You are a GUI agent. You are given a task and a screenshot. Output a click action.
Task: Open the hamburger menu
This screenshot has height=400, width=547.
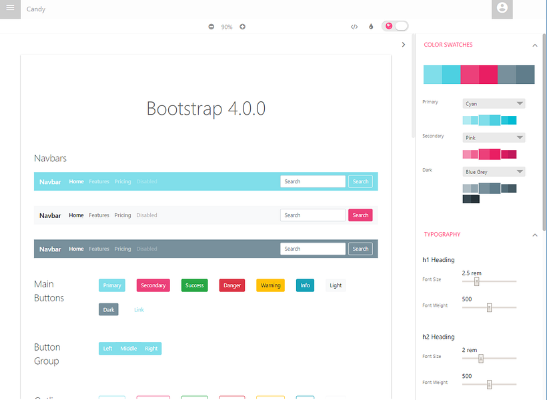[10, 9]
